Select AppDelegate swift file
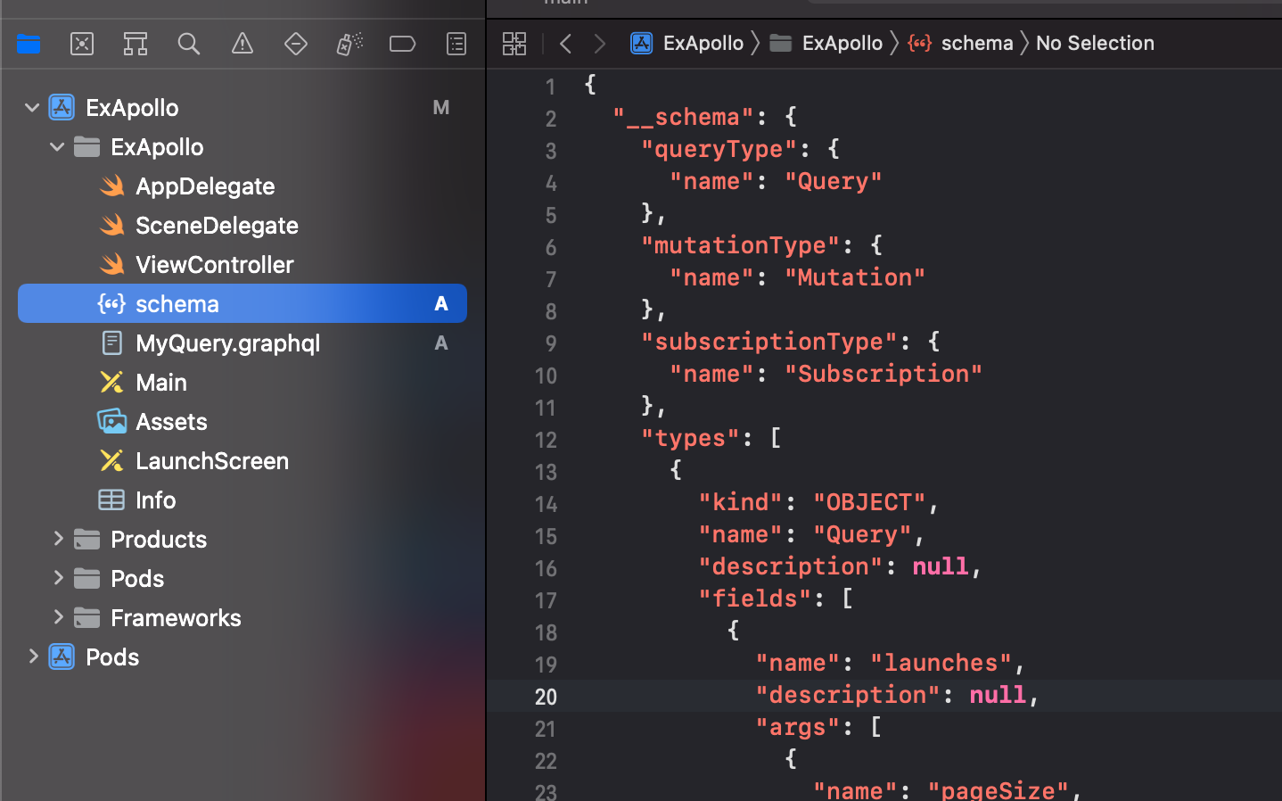 click(205, 186)
